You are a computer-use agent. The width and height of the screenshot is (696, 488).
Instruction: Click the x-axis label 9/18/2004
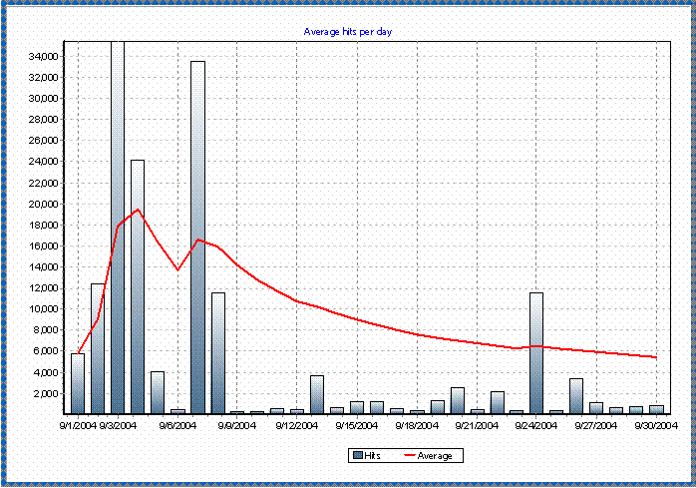[x=417, y=426]
